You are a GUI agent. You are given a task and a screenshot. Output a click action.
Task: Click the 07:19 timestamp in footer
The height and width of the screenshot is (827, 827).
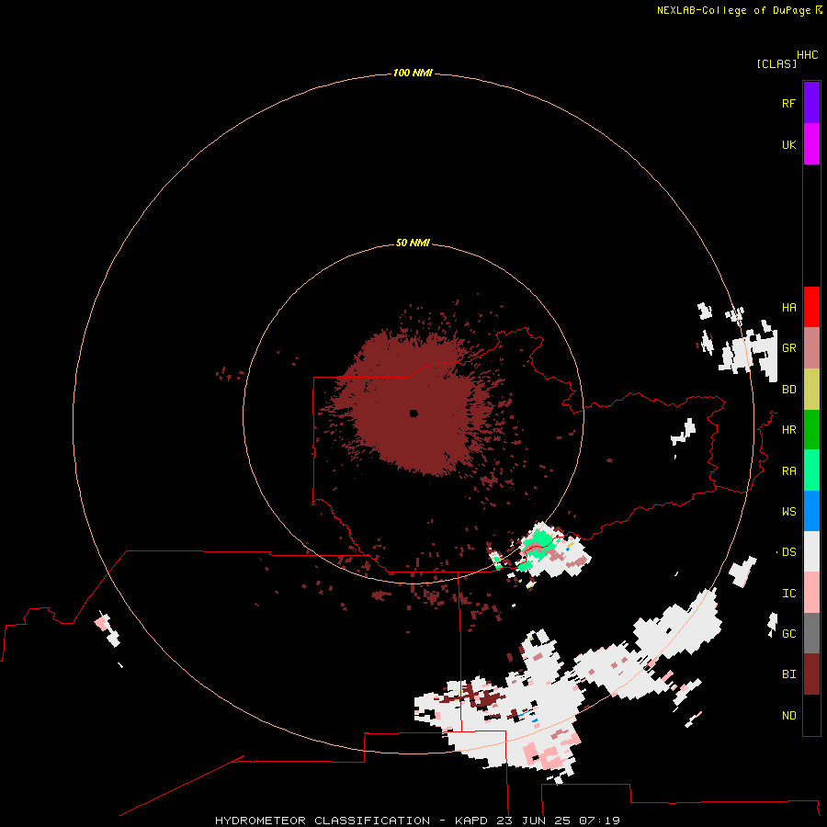point(599,821)
